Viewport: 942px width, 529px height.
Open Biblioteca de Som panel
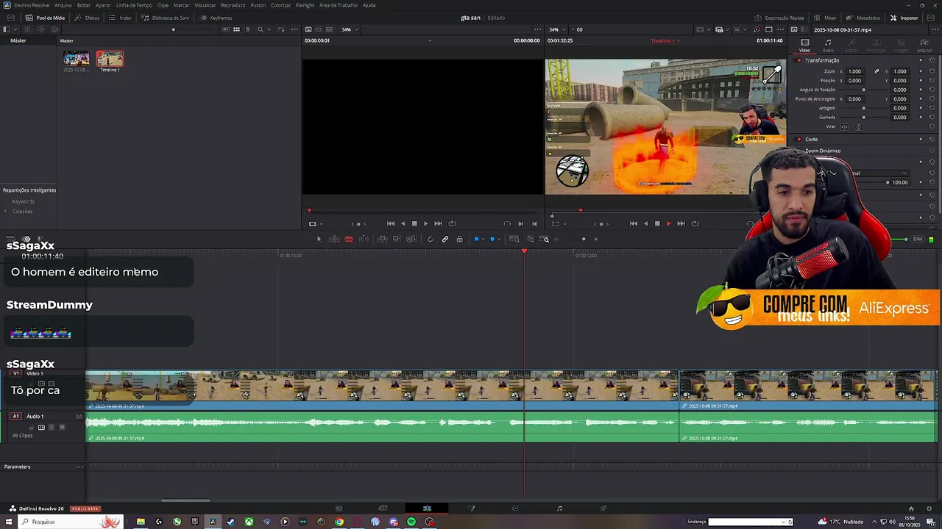(x=166, y=18)
